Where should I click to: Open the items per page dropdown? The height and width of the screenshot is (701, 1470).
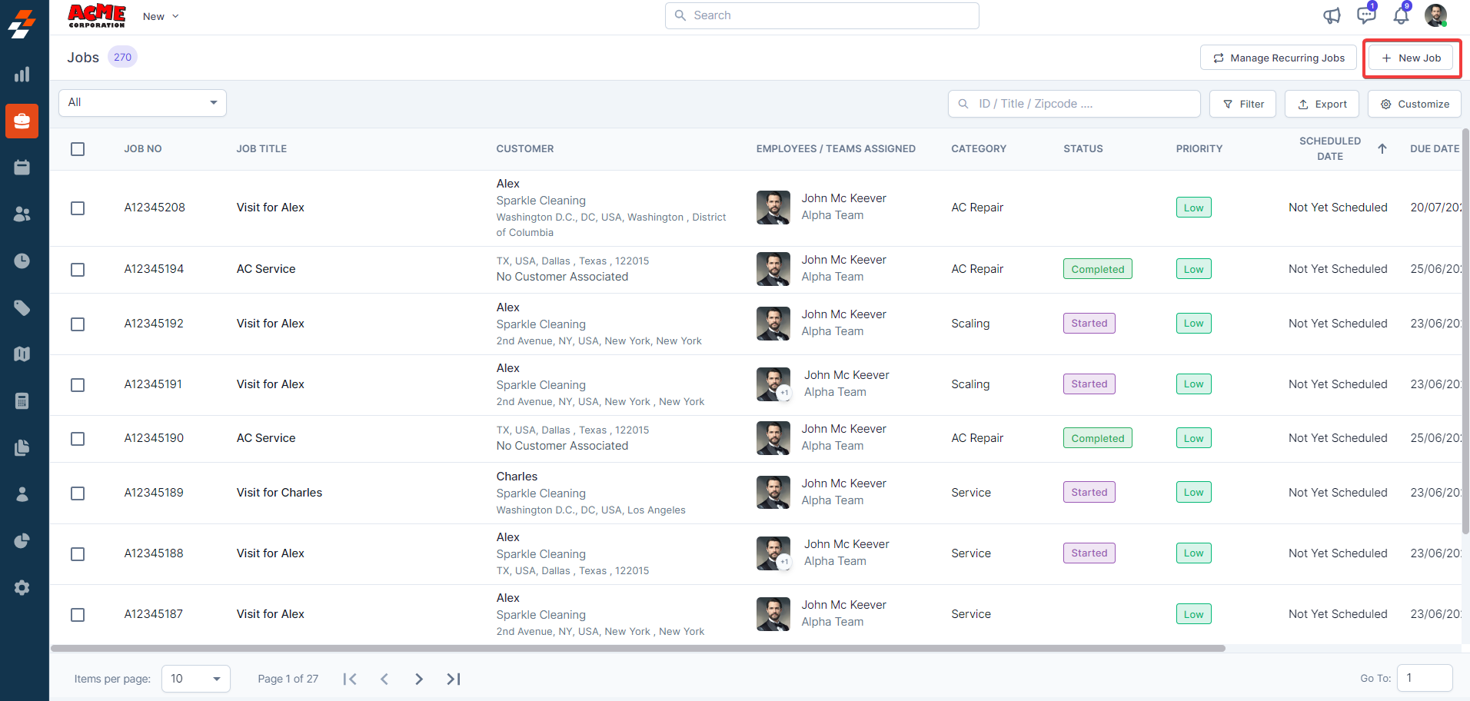click(195, 679)
